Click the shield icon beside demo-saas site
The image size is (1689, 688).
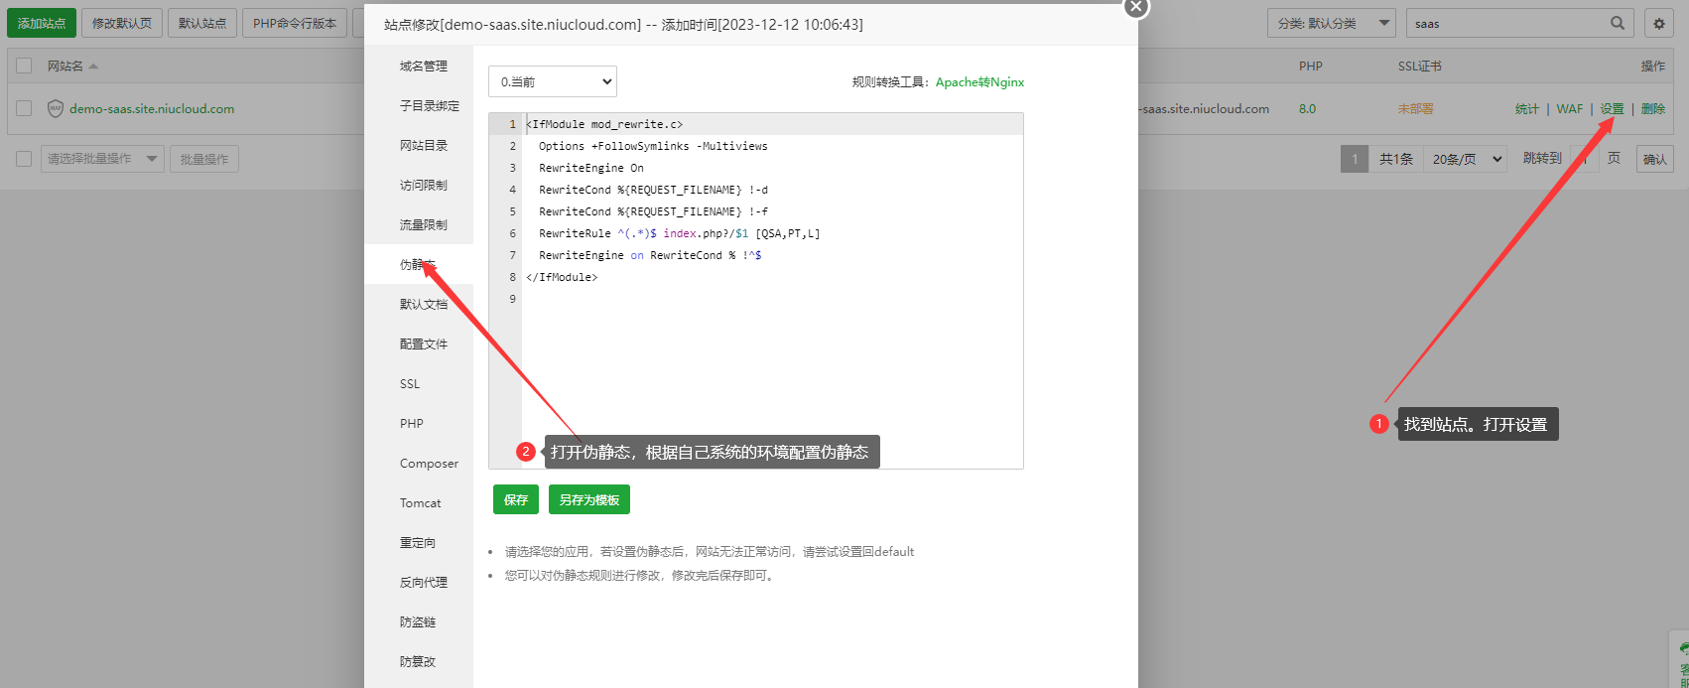pyautogui.click(x=56, y=108)
